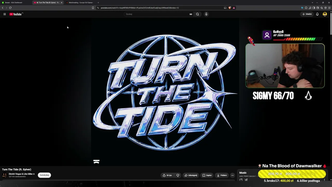Open the browser extensions puzzle icon

(306, 8)
